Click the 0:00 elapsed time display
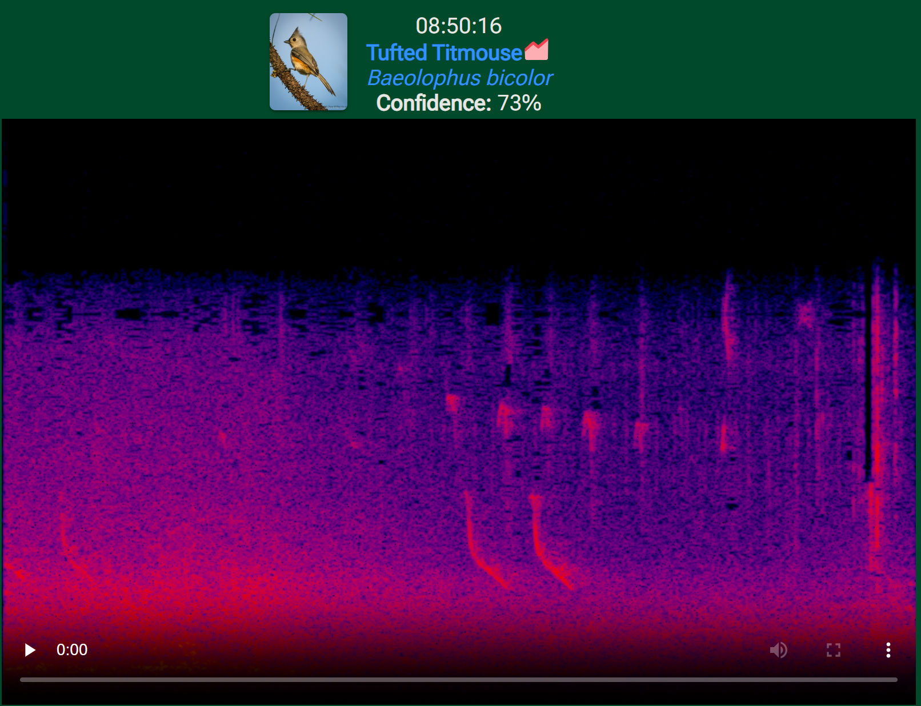Screen dimensions: 921x706 (72, 650)
